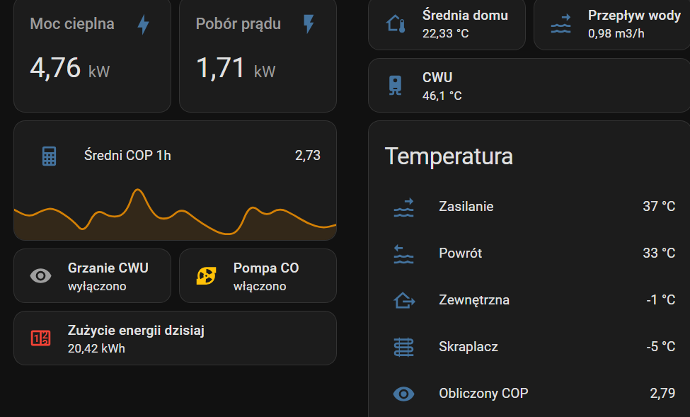Click the home thermometer icon for Średnia domu
Screen dimensions: 690x417
click(x=396, y=24)
